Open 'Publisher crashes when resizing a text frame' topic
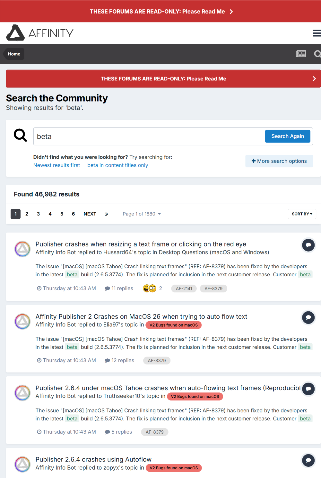The height and width of the screenshot is (478, 321). pyautogui.click(x=141, y=244)
